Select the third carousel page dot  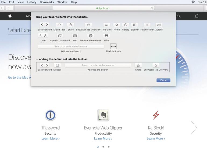coord(109,147)
